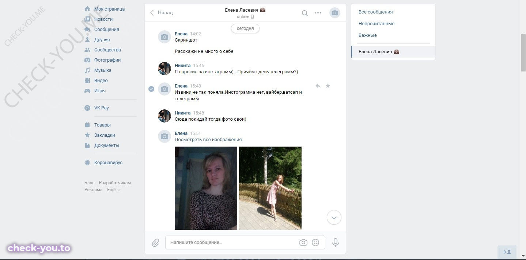526x260 pixels.
Task: Open the Документы file icon
Action: click(x=87, y=145)
